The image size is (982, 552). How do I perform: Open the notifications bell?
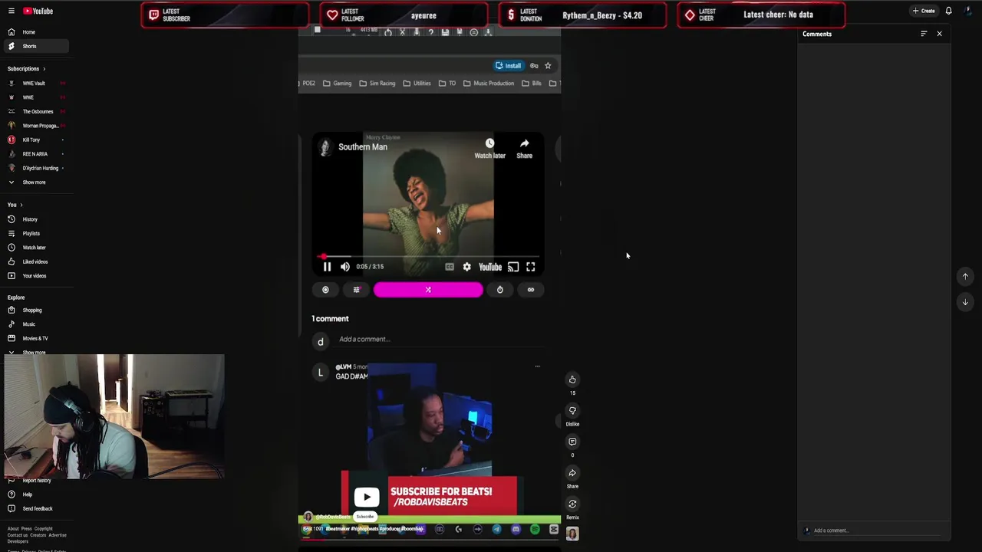click(x=949, y=11)
